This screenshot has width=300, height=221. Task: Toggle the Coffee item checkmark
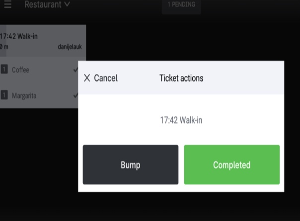[x=75, y=70]
